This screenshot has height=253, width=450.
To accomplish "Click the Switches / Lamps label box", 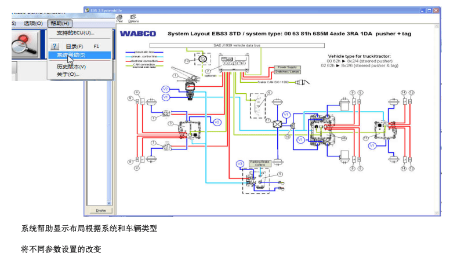I will pyautogui.click(x=287, y=72).
